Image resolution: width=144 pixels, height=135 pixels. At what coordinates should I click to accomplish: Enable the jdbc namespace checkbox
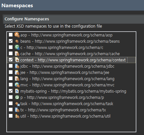point(11,66)
